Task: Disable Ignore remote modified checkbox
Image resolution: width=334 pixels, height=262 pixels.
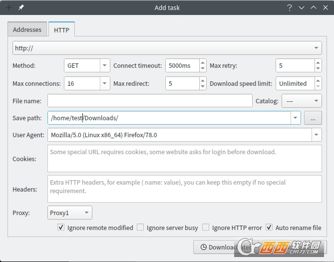Action: 61,228
